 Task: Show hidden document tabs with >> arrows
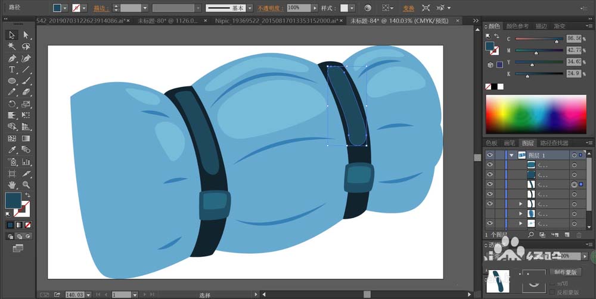coord(476,21)
